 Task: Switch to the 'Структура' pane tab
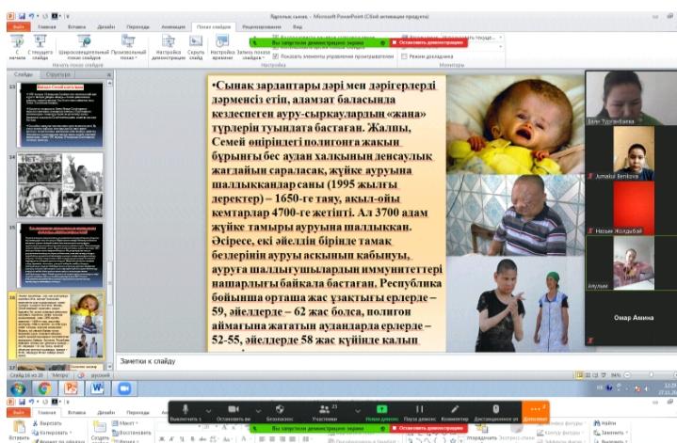coord(58,72)
